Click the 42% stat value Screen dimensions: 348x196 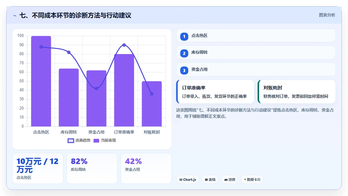133,162
